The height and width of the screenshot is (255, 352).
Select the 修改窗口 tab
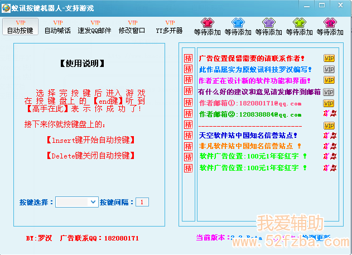tap(132, 27)
